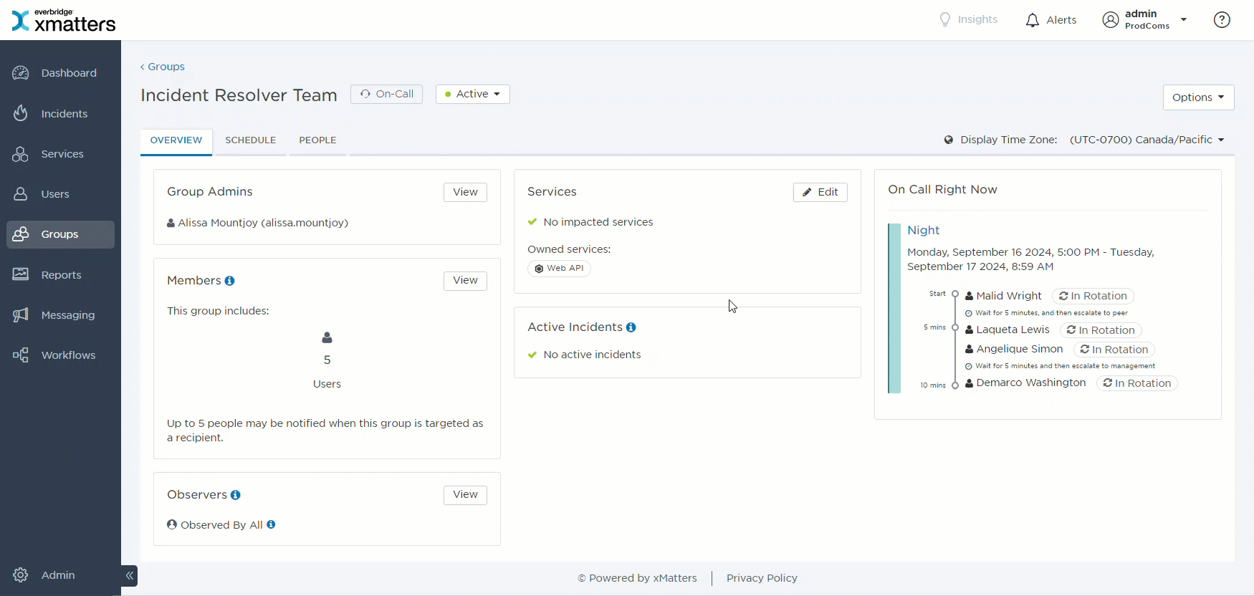
Task: Open Workflows in the sidebar
Action: click(61, 355)
